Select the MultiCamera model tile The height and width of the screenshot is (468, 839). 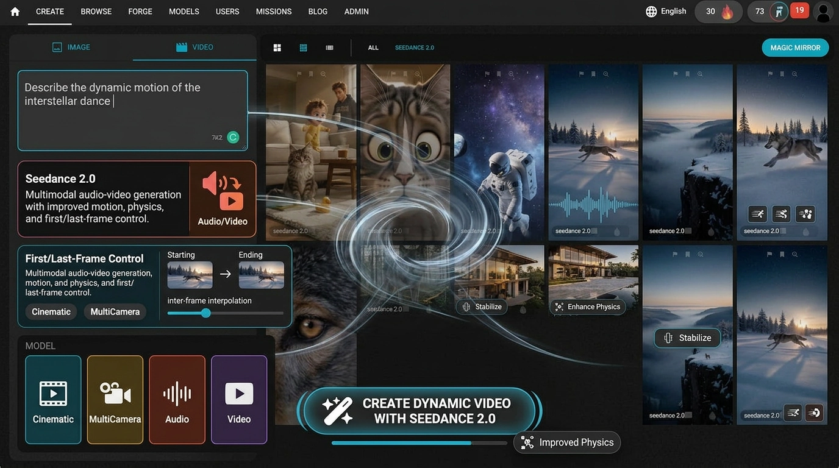click(115, 400)
